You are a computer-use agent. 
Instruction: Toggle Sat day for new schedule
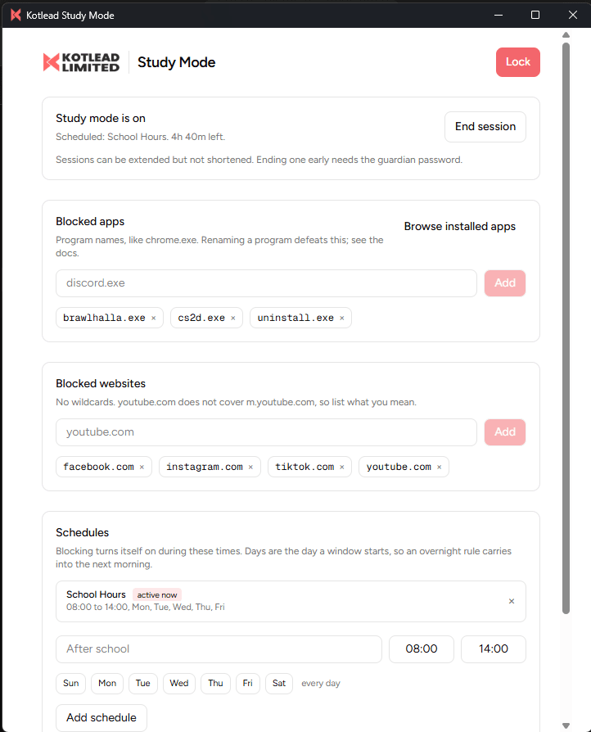279,684
